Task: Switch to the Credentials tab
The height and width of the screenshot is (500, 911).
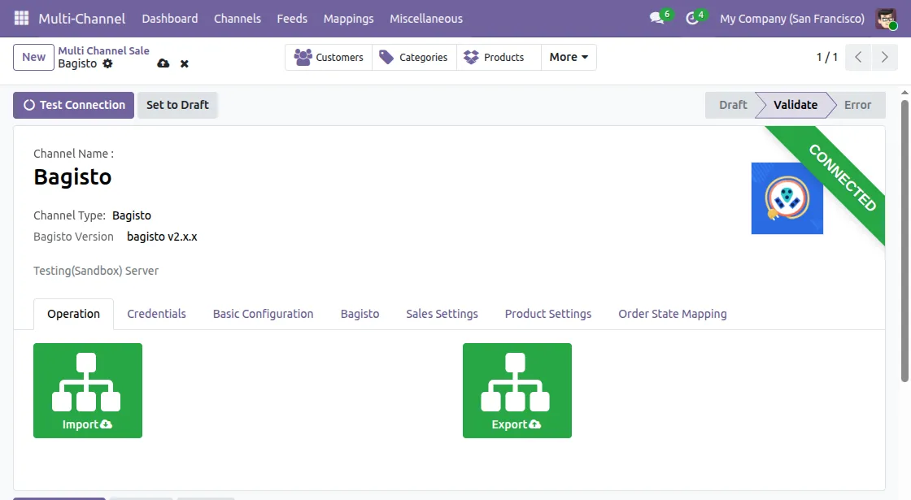Action: click(156, 314)
